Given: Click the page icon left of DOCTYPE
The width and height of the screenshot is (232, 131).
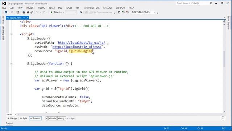Looking at the screenshot, I should (119, 12).
